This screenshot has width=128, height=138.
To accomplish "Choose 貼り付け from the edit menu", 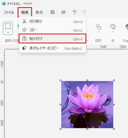I will (52, 39).
